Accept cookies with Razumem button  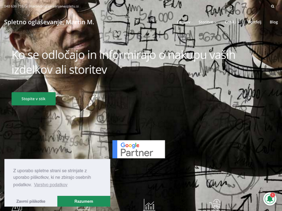[84, 201]
